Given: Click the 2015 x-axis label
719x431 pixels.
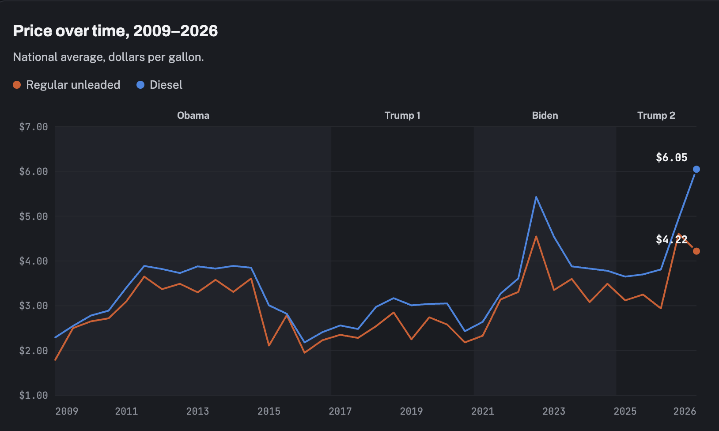Looking at the screenshot, I should coord(269,411).
